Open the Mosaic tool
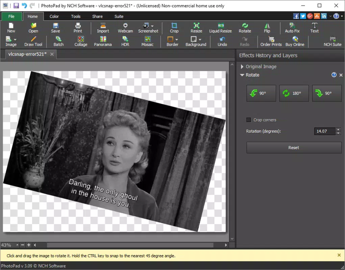This screenshot has height=270, width=345. (x=147, y=41)
